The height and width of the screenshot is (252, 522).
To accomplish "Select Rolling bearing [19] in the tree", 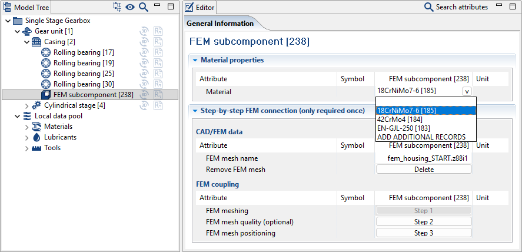I will (x=83, y=63).
